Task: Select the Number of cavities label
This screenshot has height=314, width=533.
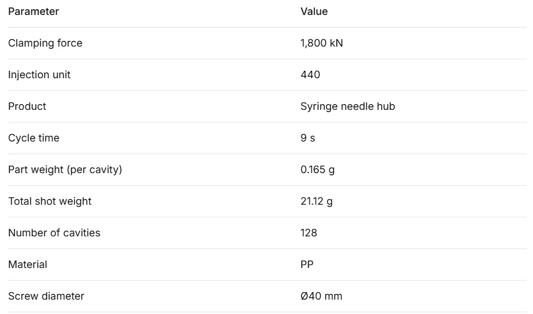Action: [x=54, y=233]
